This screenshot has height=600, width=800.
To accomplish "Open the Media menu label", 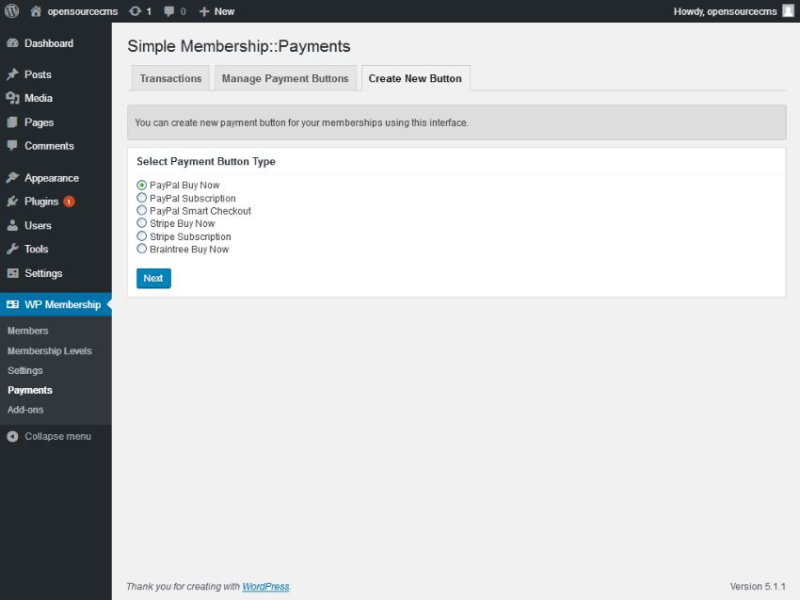I will tap(39, 98).
